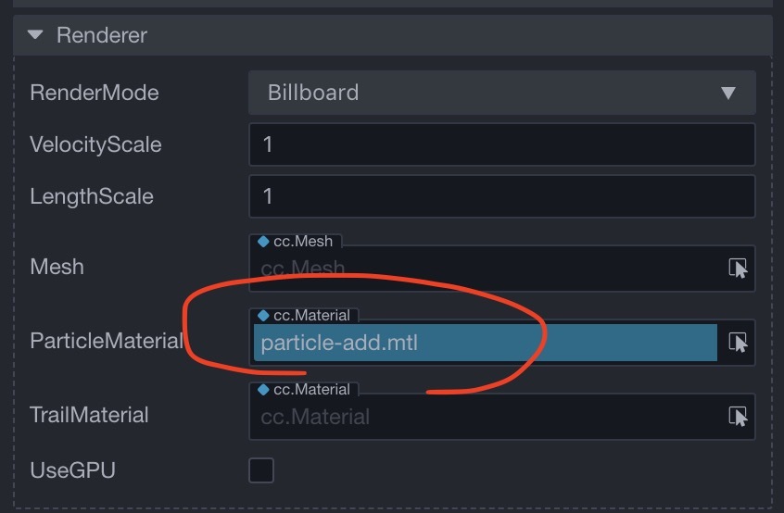The height and width of the screenshot is (513, 784).
Task: Click the LengthScale input field
Action: [x=500, y=196]
